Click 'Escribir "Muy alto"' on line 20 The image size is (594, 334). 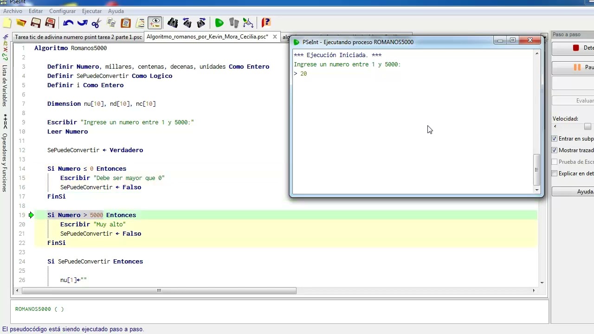[x=93, y=225]
